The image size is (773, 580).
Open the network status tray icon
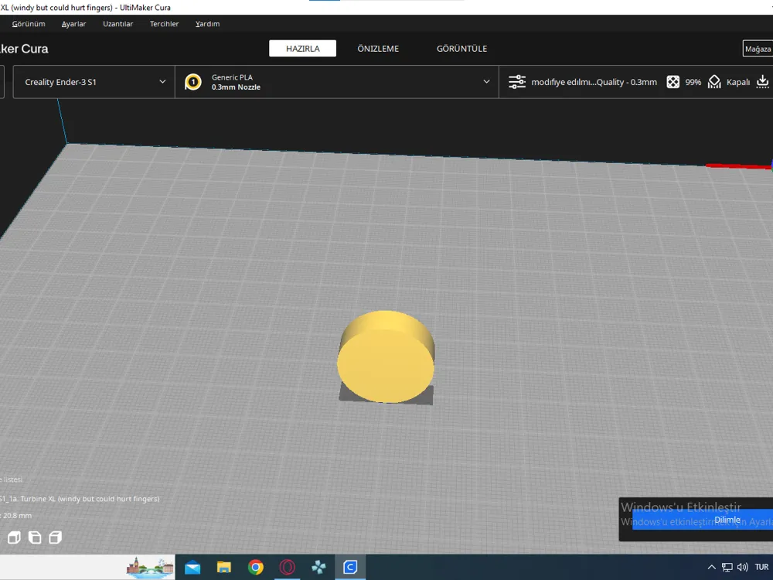coord(727,567)
